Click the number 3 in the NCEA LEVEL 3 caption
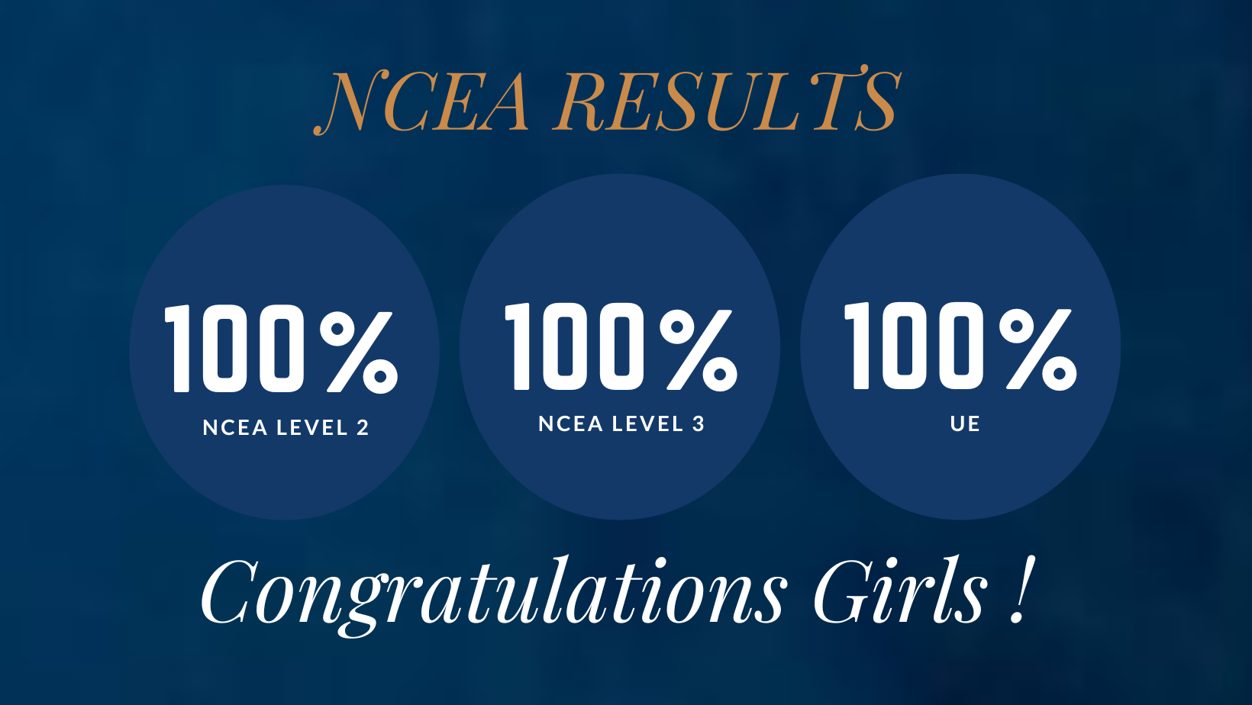 [698, 424]
